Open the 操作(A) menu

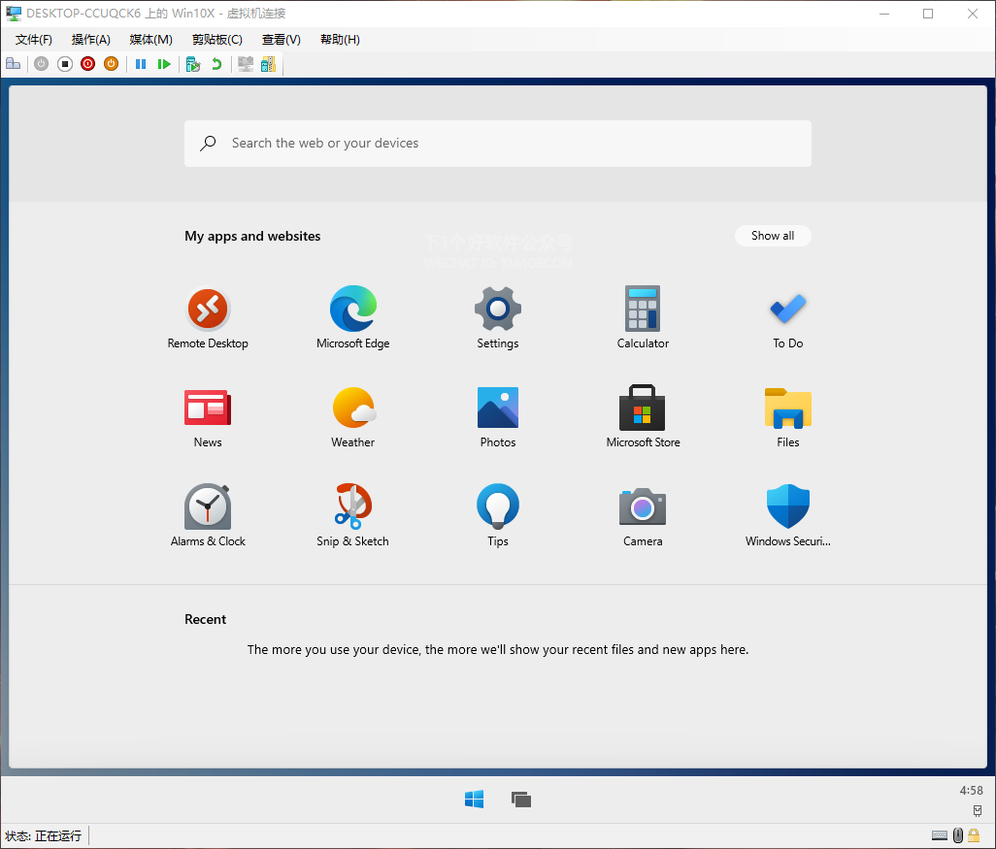tap(91, 40)
